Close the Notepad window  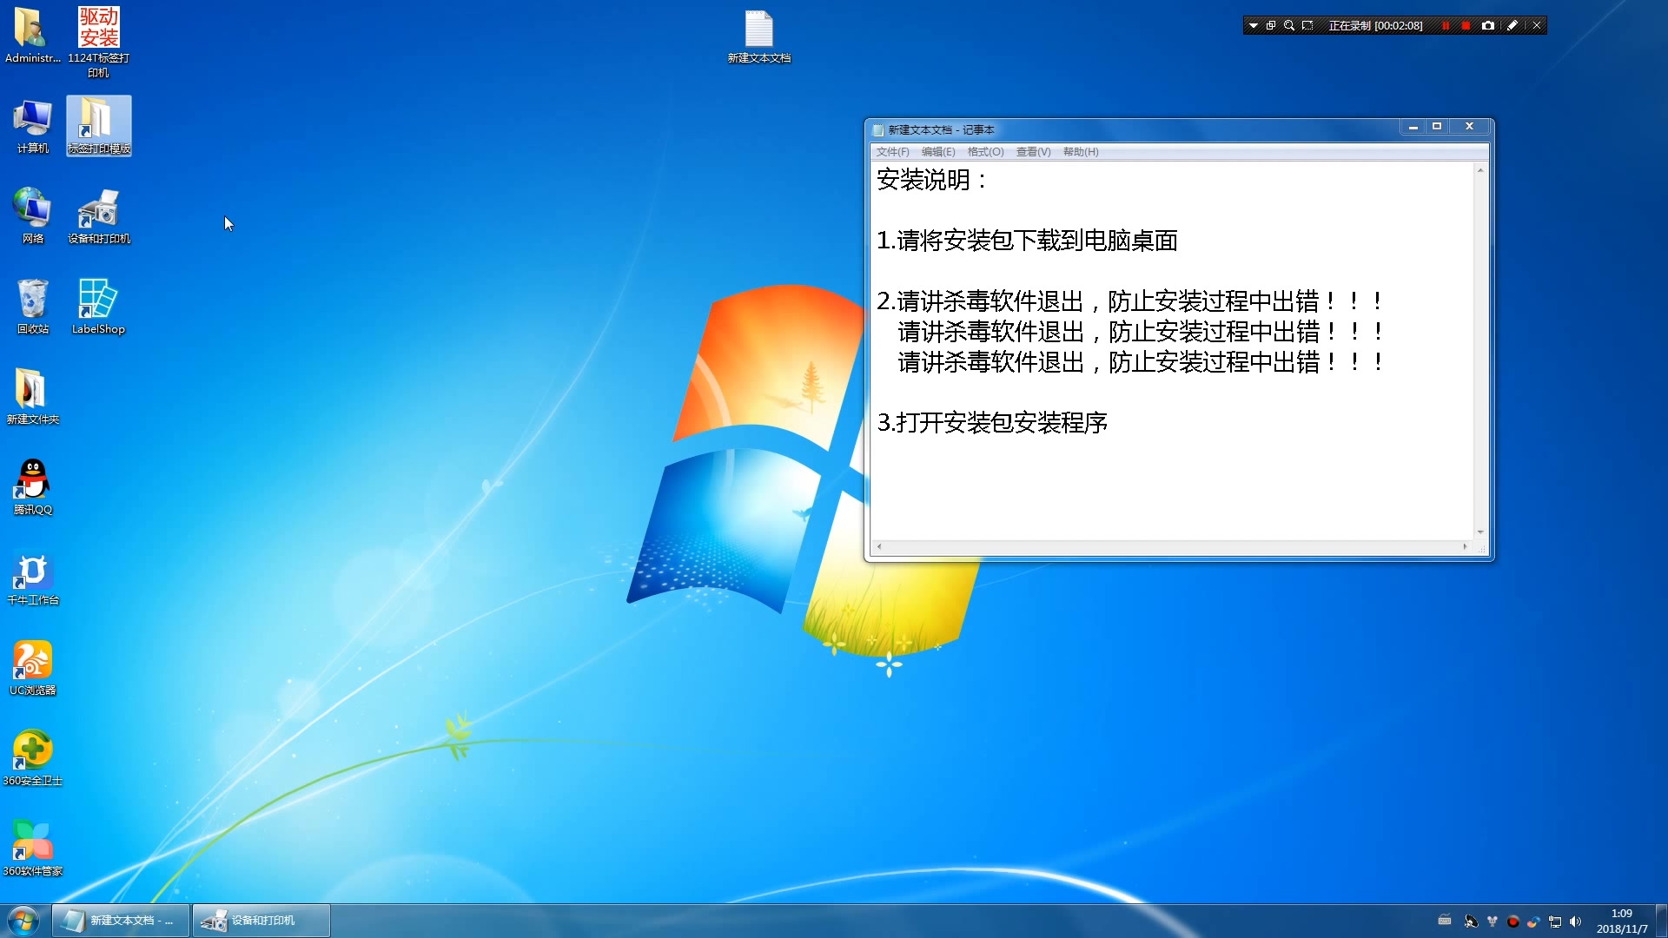(1470, 127)
